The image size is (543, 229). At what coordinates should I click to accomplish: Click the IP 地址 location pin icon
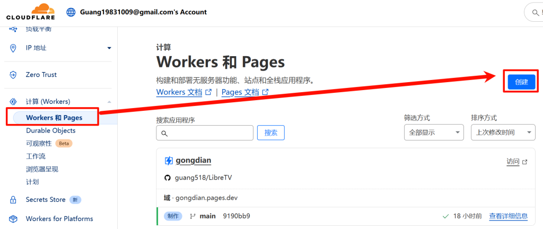[x=13, y=48]
